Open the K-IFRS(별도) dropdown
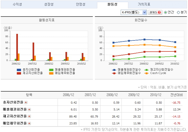 click(x=134, y=12)
